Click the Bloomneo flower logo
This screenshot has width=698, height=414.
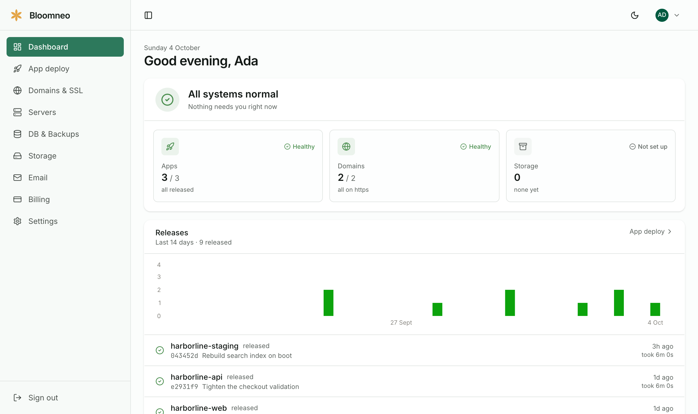tap(16, 15)
